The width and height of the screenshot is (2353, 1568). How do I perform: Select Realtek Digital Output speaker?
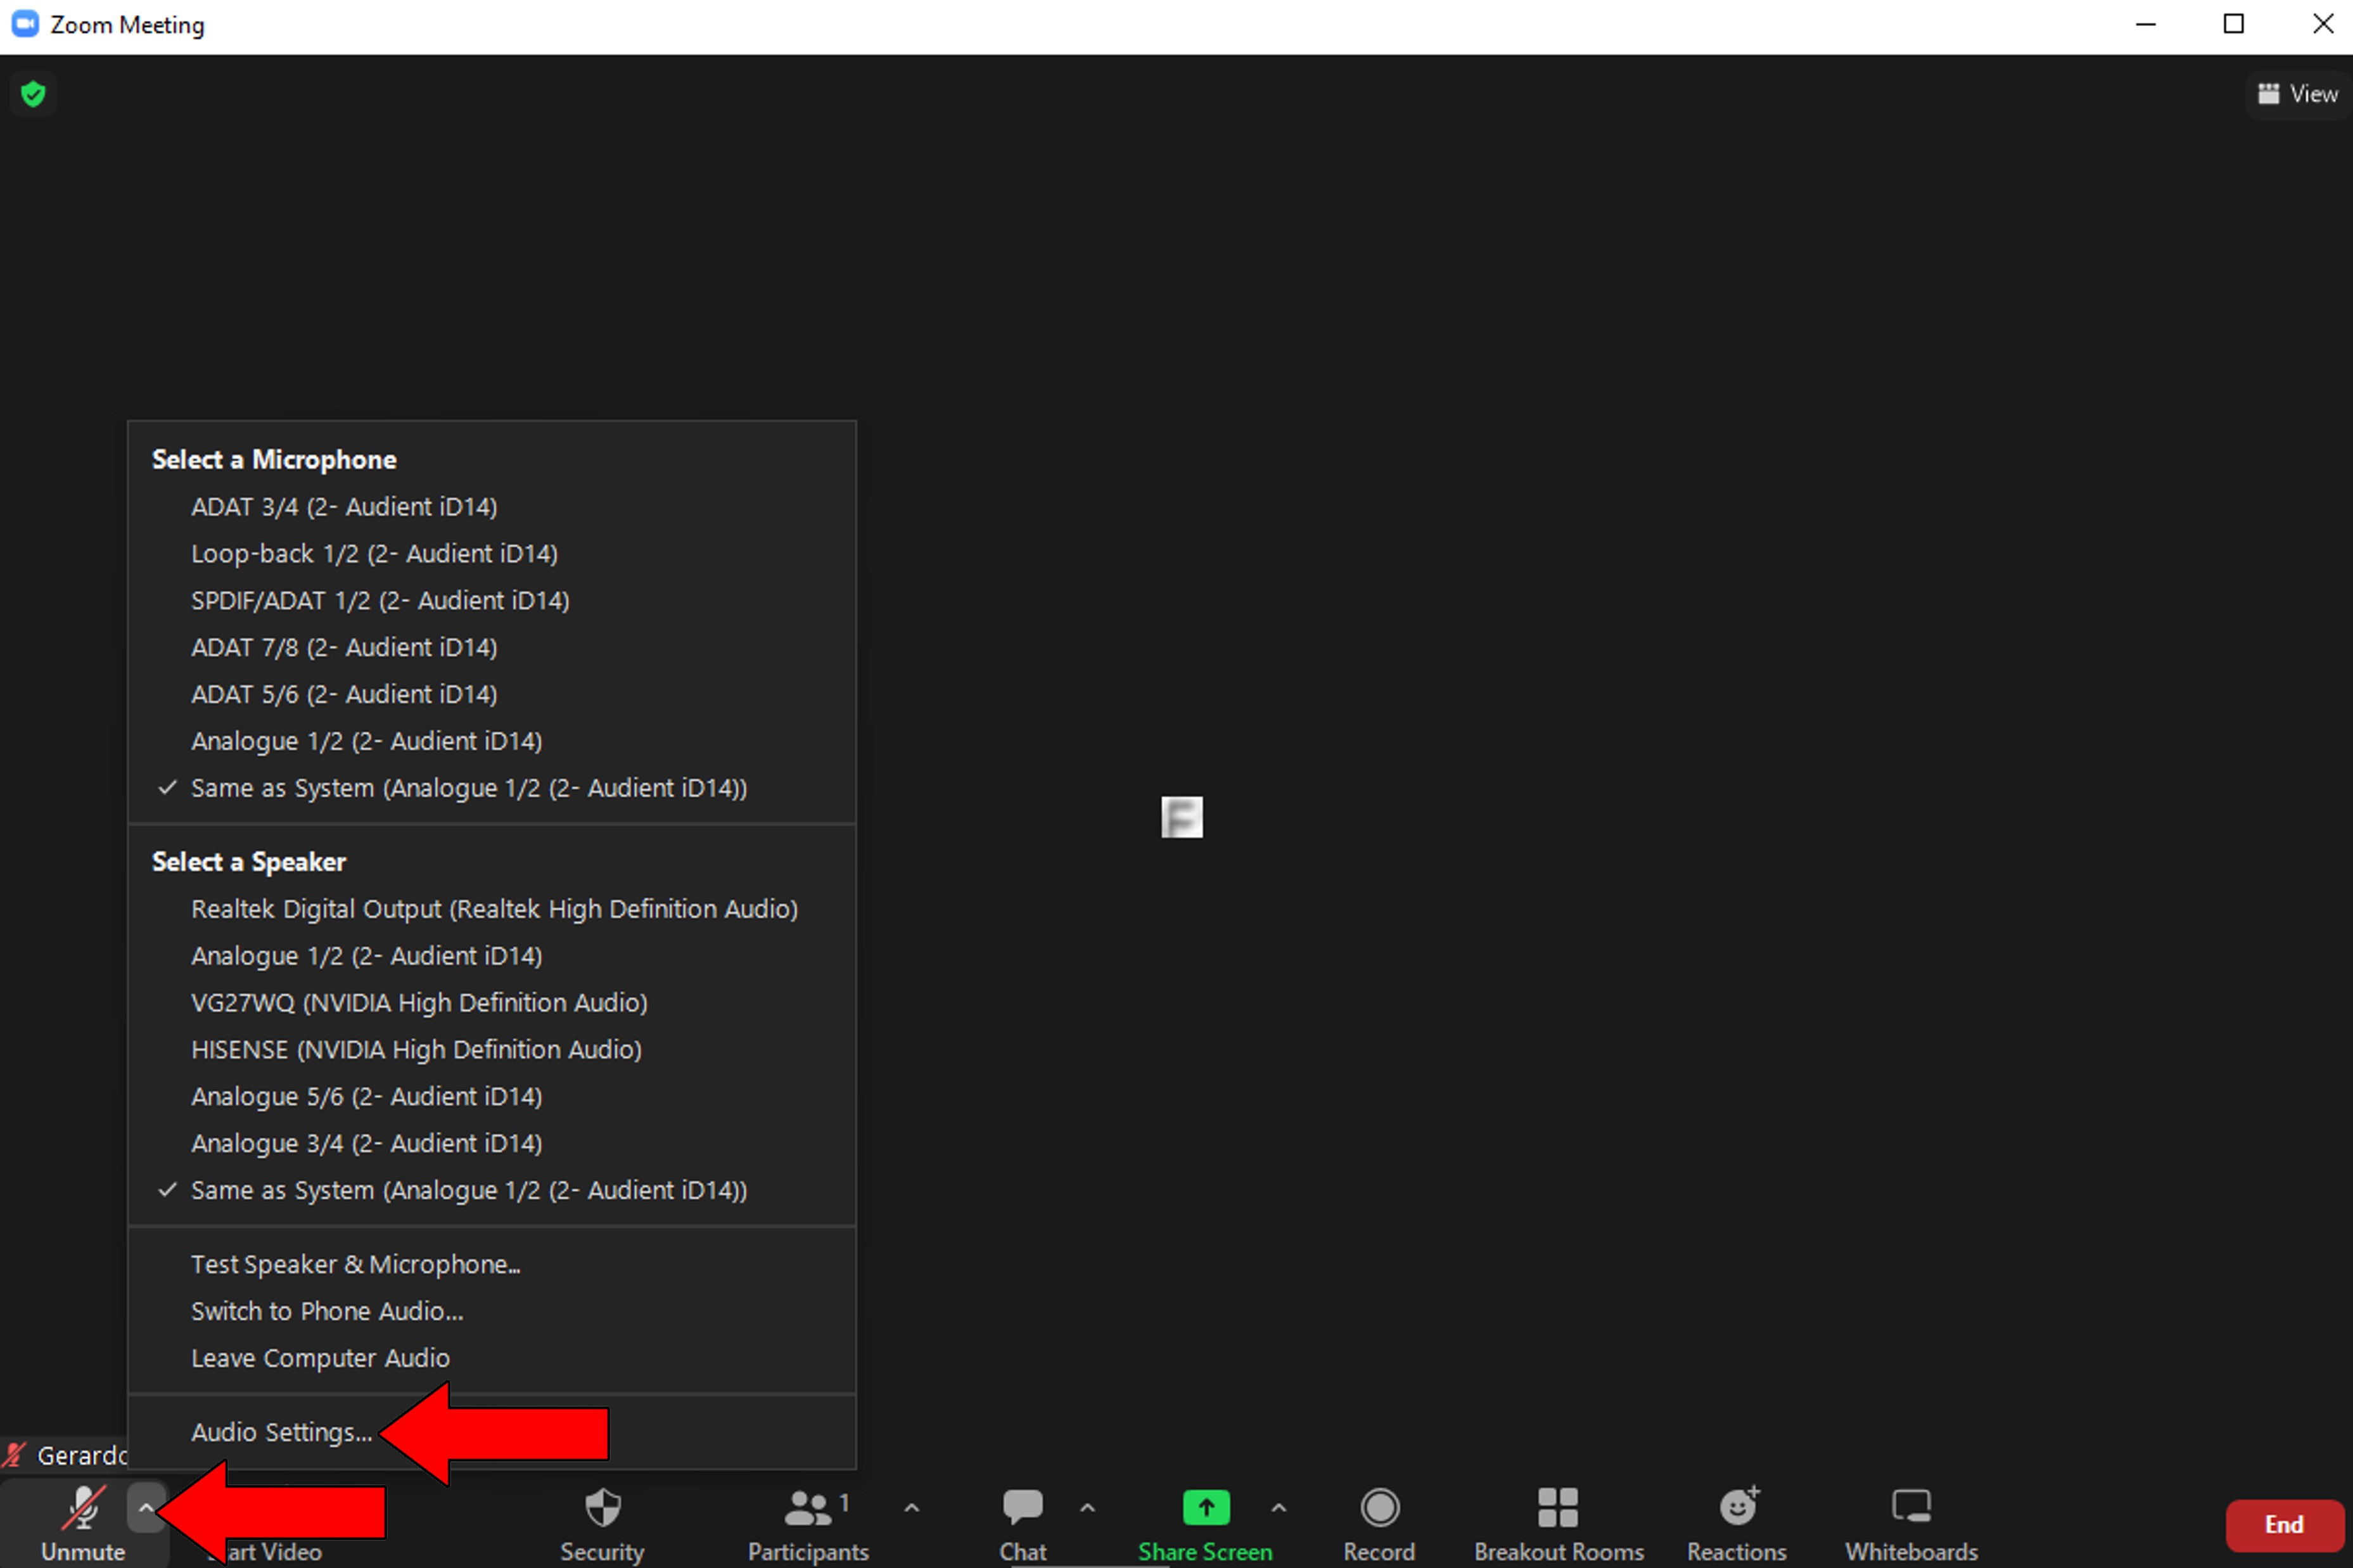click(x=494, y=908)
